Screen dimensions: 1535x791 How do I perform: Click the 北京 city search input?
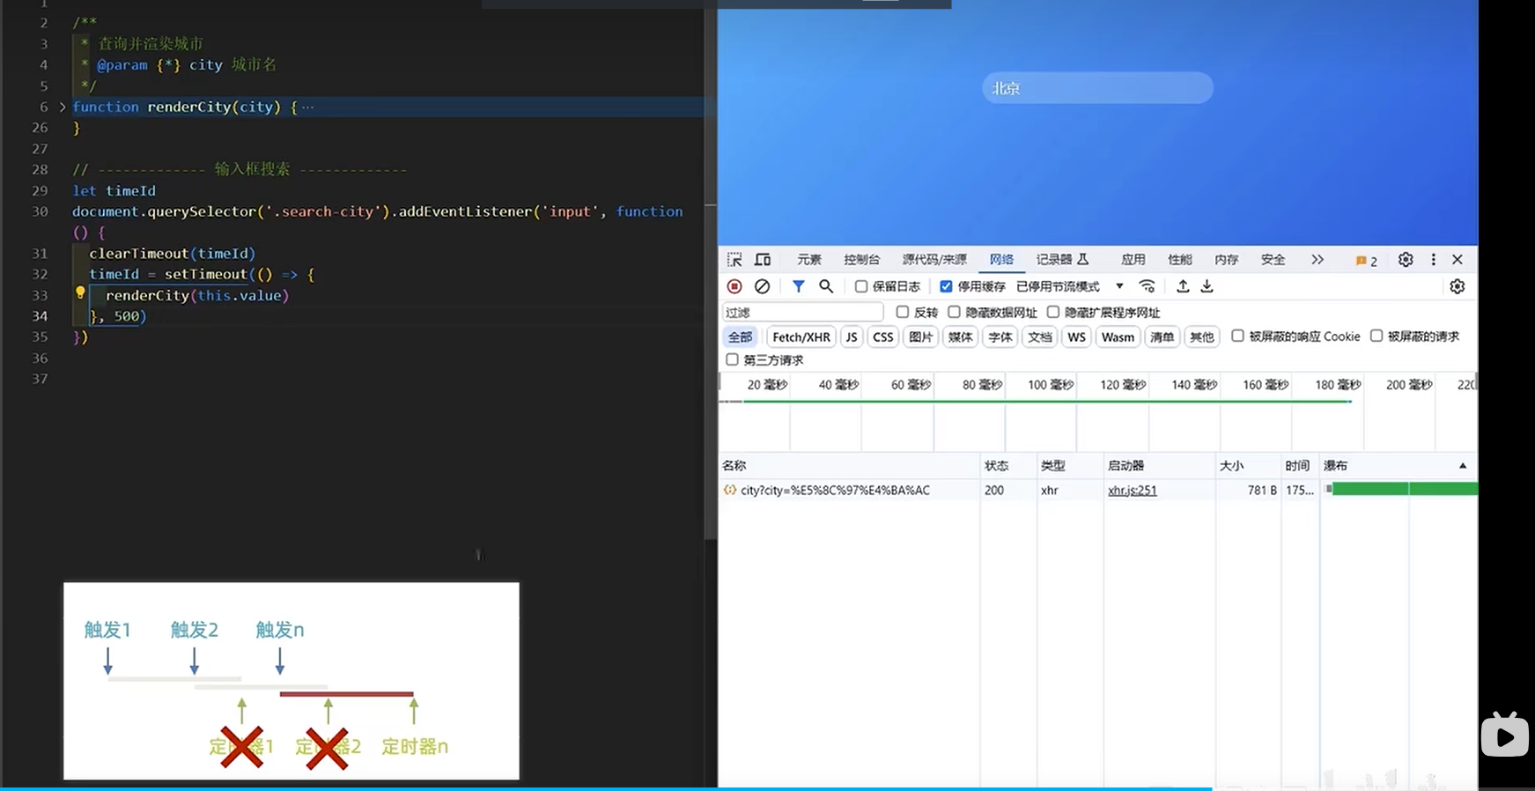[x=1097, y=88]
